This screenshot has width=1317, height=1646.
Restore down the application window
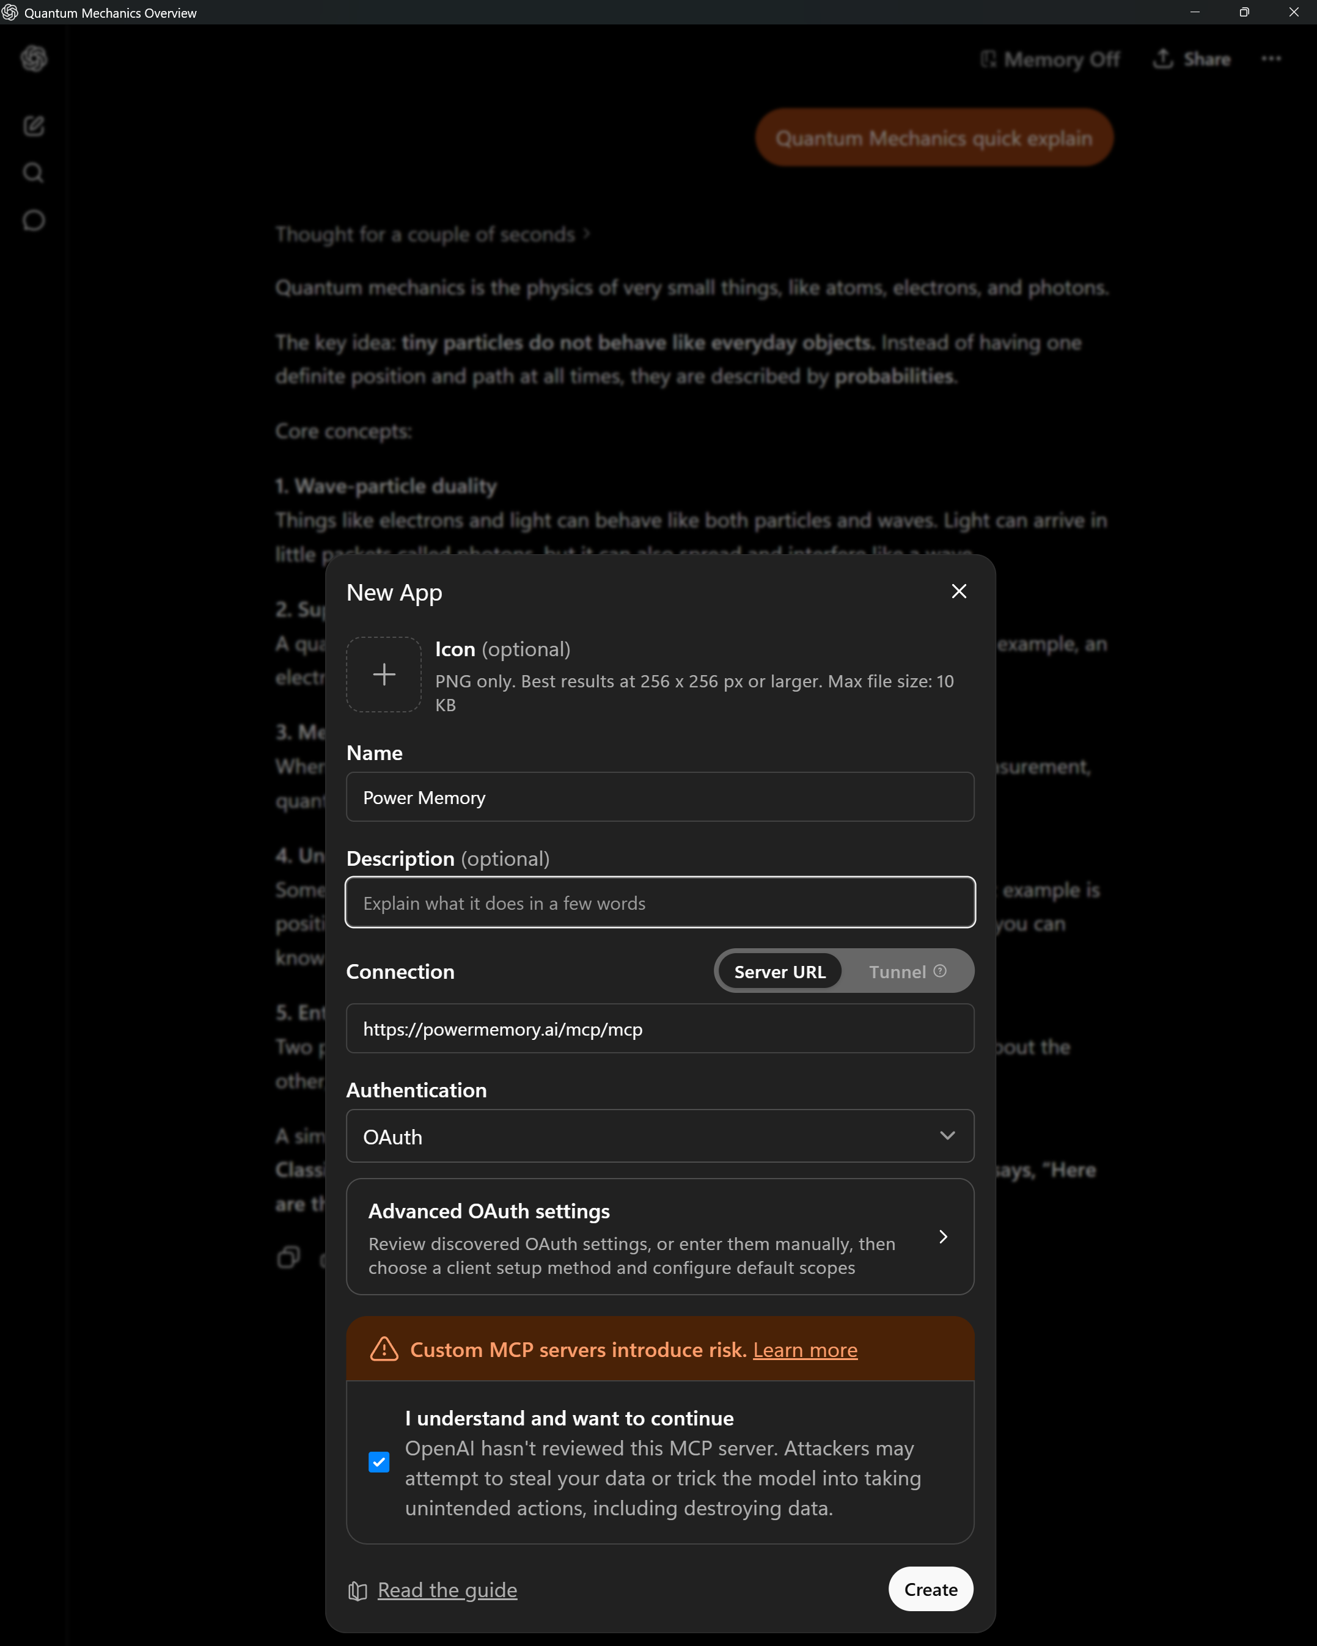coord(1244,12)
